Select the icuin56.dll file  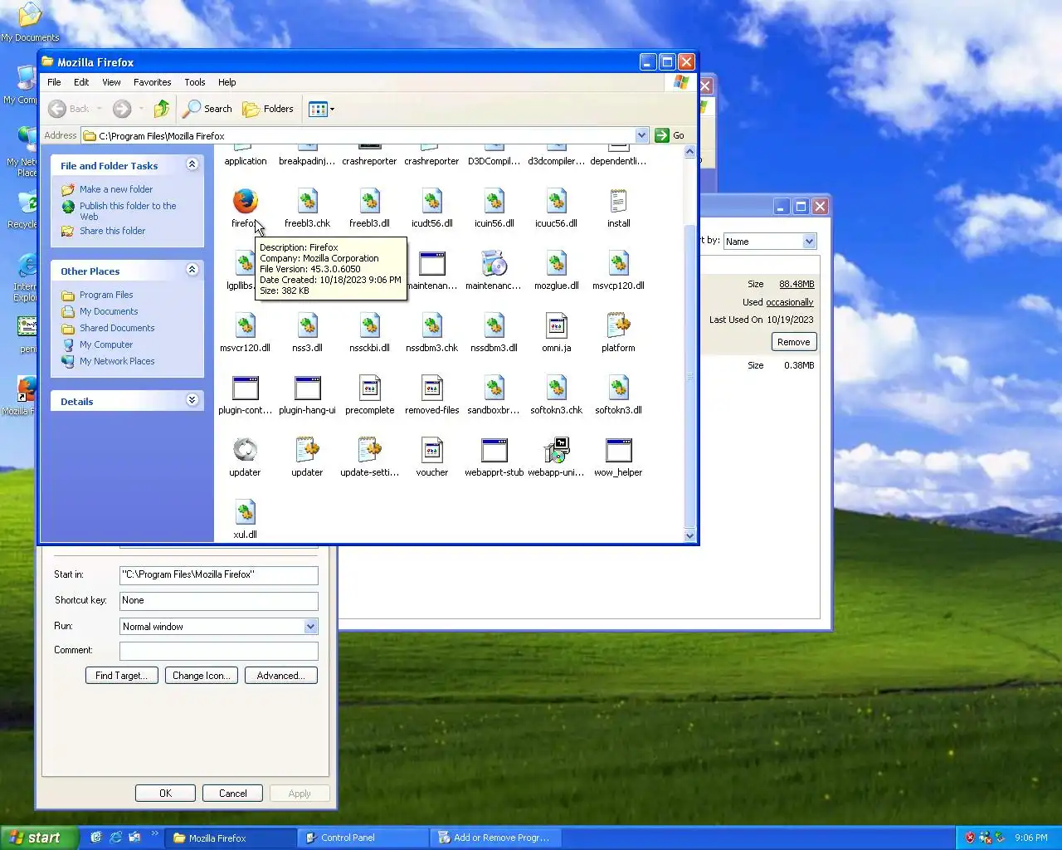(494, 208)
